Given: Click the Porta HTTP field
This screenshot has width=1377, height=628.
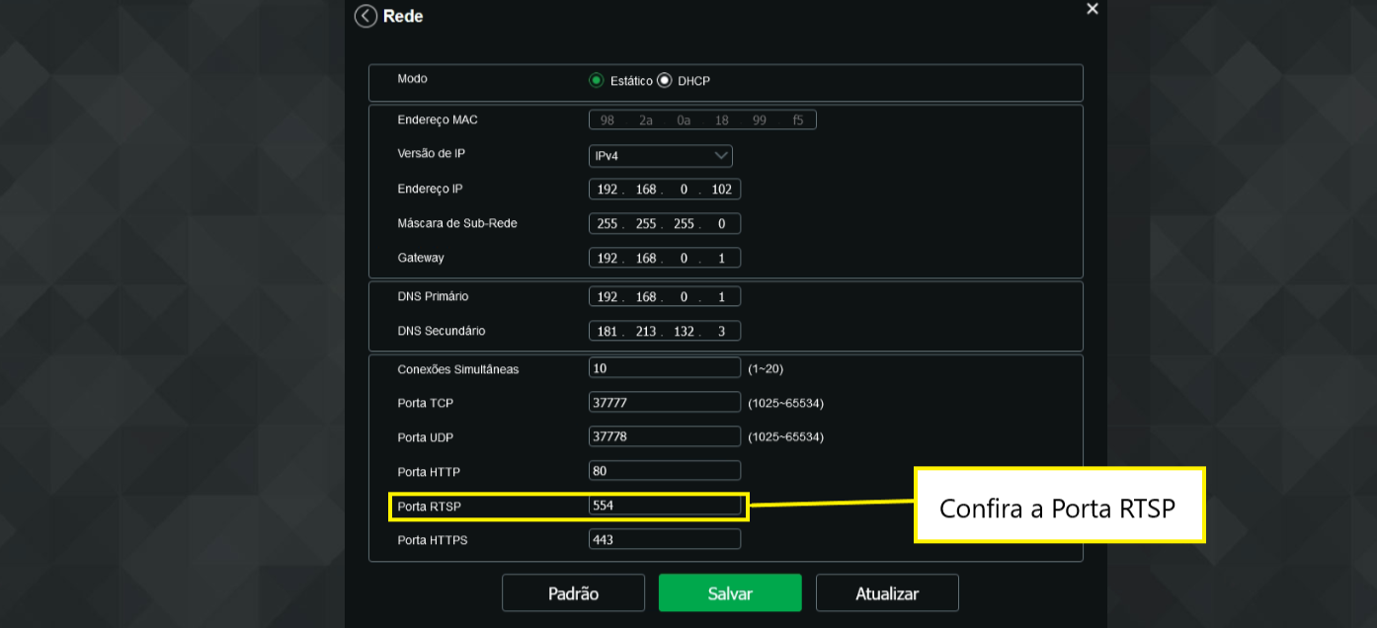Looking at the screenshot, I should click(x=665, y=471).
